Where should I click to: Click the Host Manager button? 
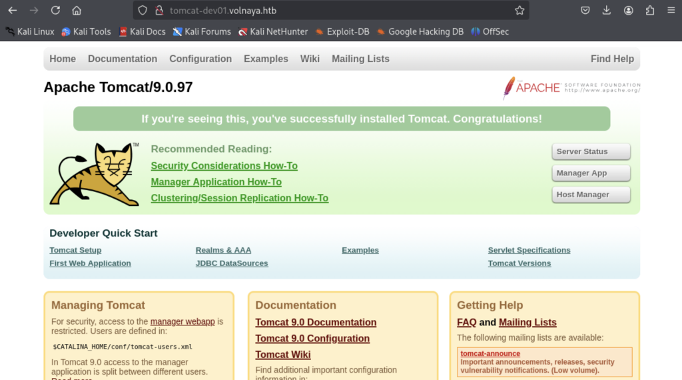click(591, 195)
